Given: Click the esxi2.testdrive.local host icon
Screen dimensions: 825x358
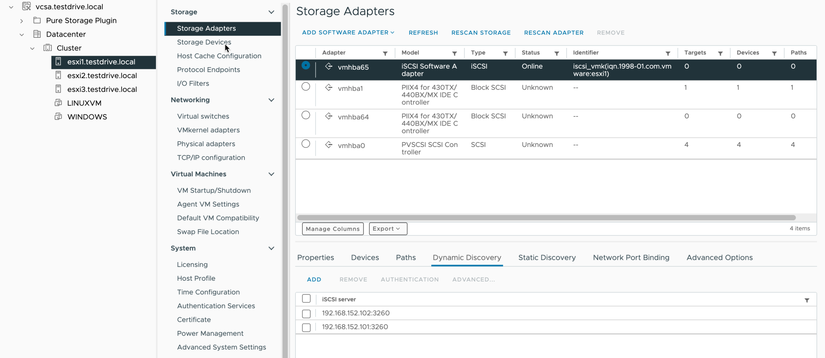Looking at the screenshot, I should point(58,75).
